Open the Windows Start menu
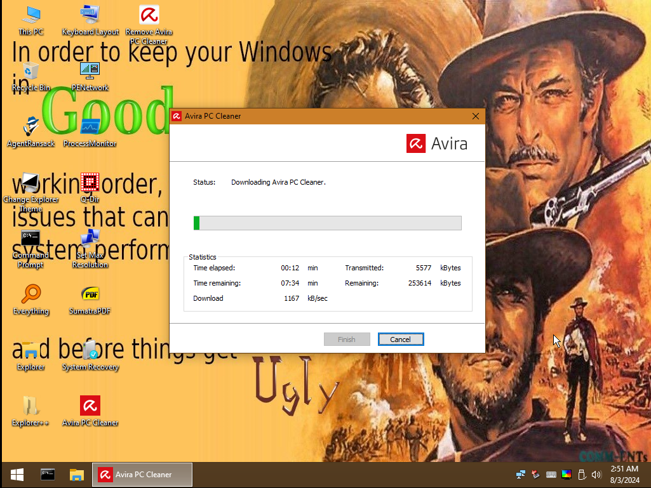The image size is (651, 488). point(17,474)
